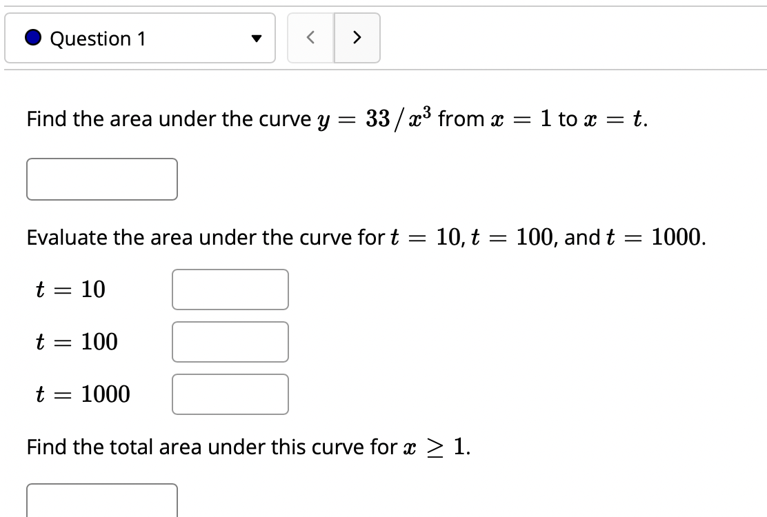Click the first answer input box
767x517 pixels.
tap(102, 179)
